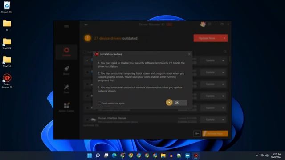Tick the Human Interface Devices row checkbox
Image resolution: width=285 pixels, height=160 pixels.
87,120
